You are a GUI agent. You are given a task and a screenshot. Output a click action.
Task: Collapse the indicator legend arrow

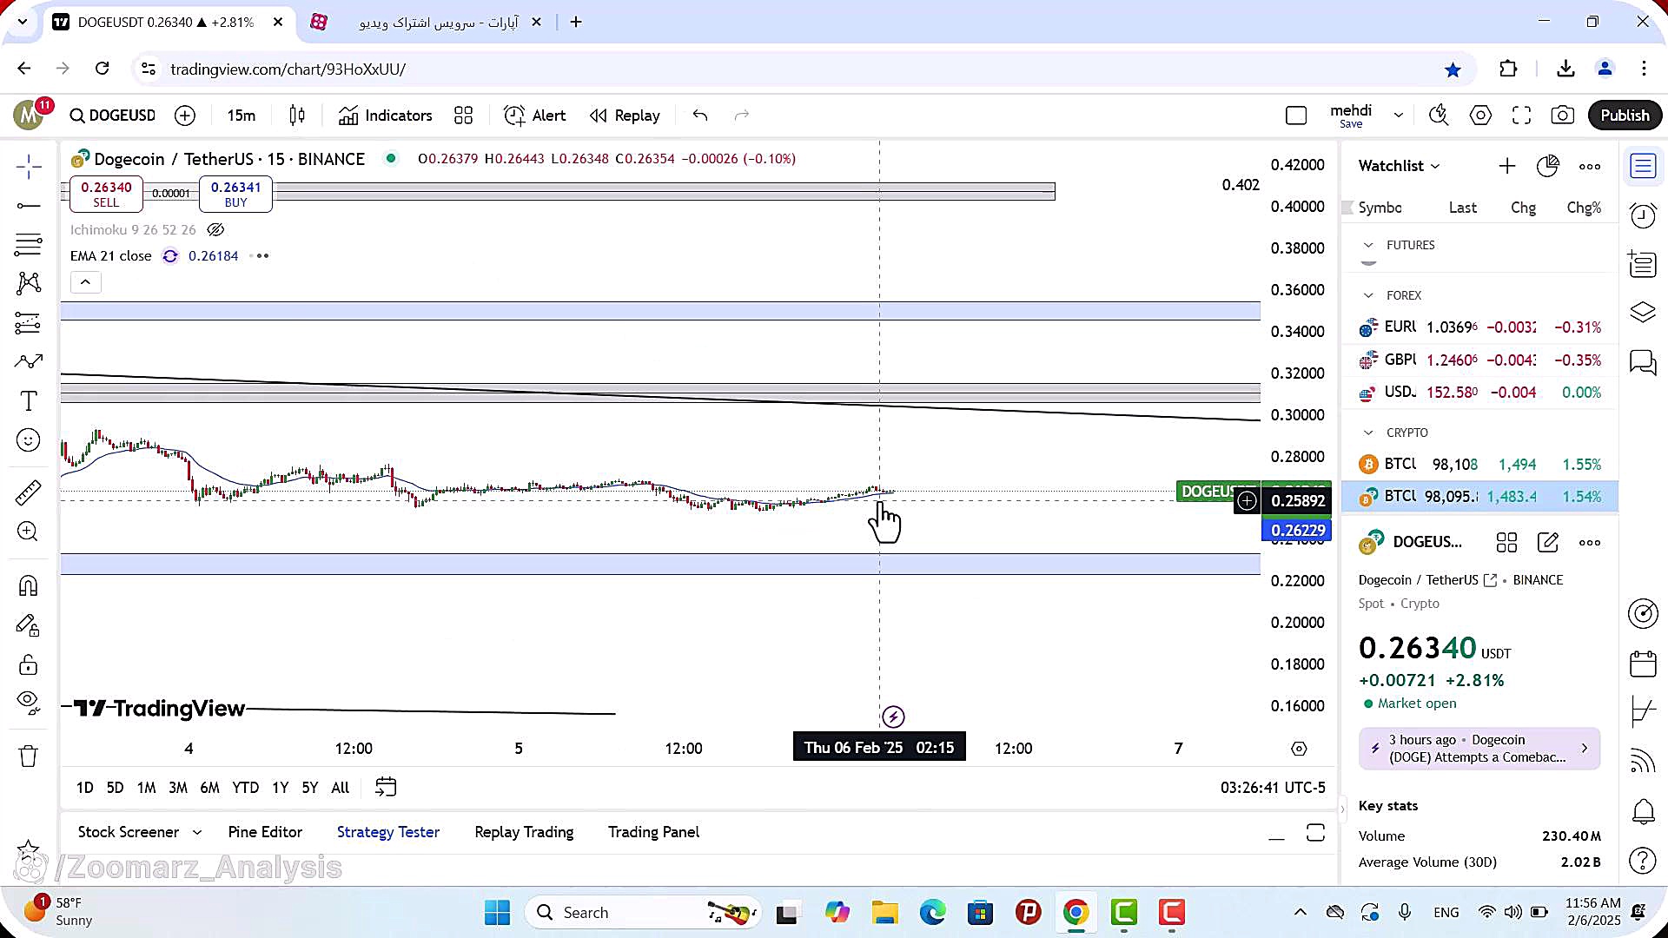85,282
